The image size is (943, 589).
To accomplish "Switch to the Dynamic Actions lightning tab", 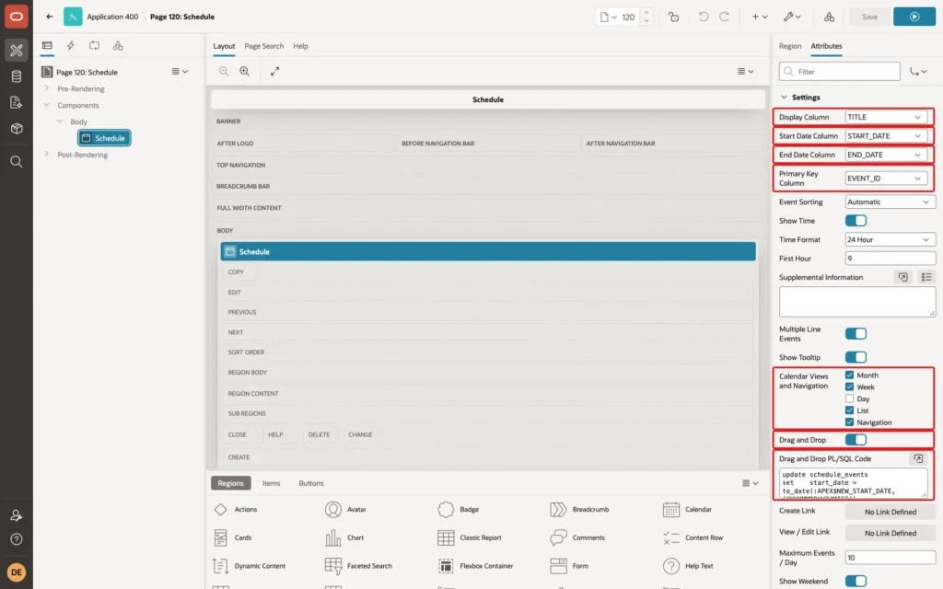I will tap(70, 46).
